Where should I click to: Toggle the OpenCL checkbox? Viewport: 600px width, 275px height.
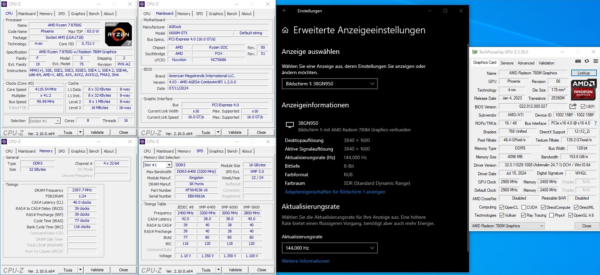pos(502,207)
